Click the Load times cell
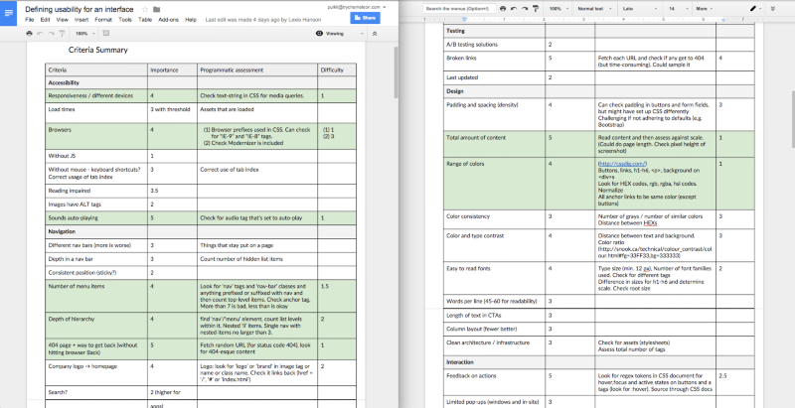The image size is (795, 408). click(x=96, y=112)
